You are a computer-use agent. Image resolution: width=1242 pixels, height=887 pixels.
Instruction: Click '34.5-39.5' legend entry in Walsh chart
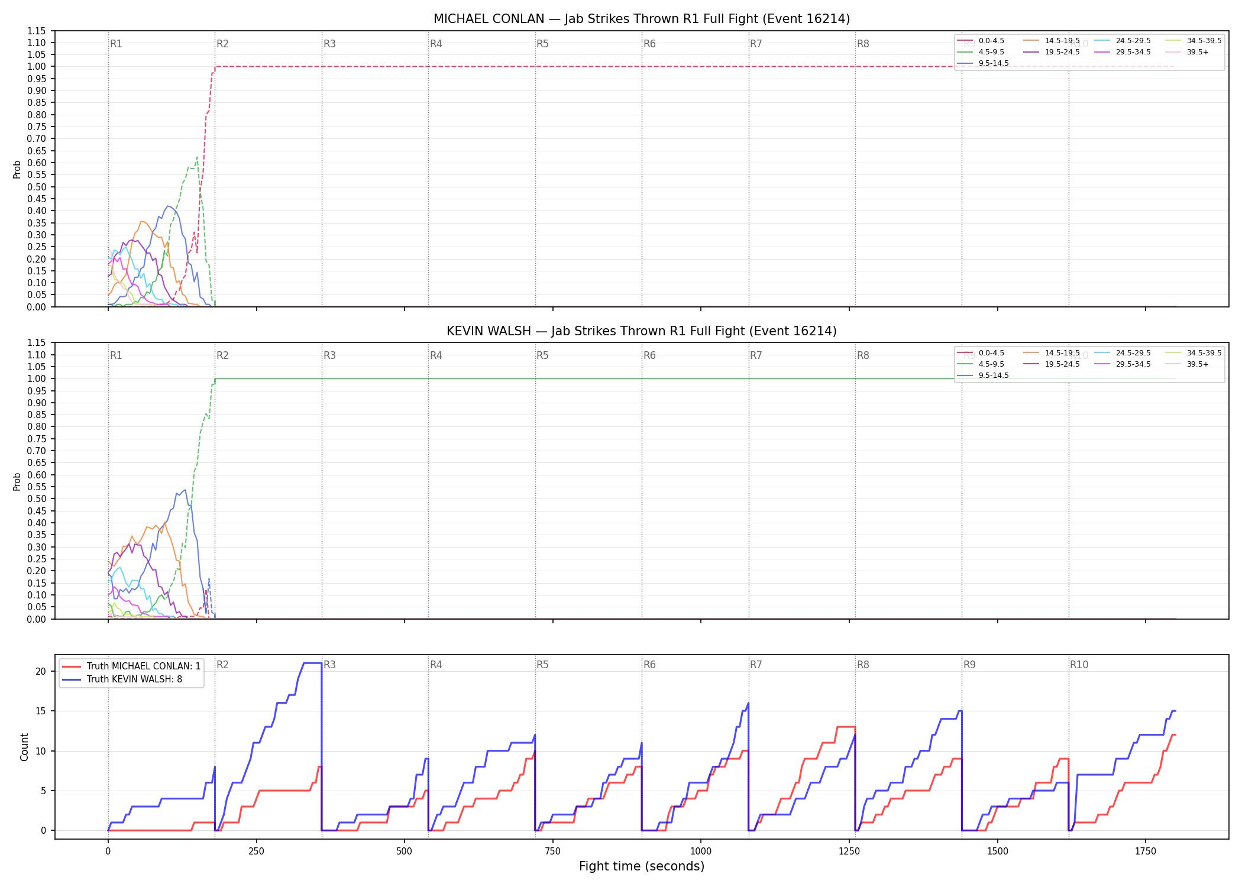coord(1194,353)
